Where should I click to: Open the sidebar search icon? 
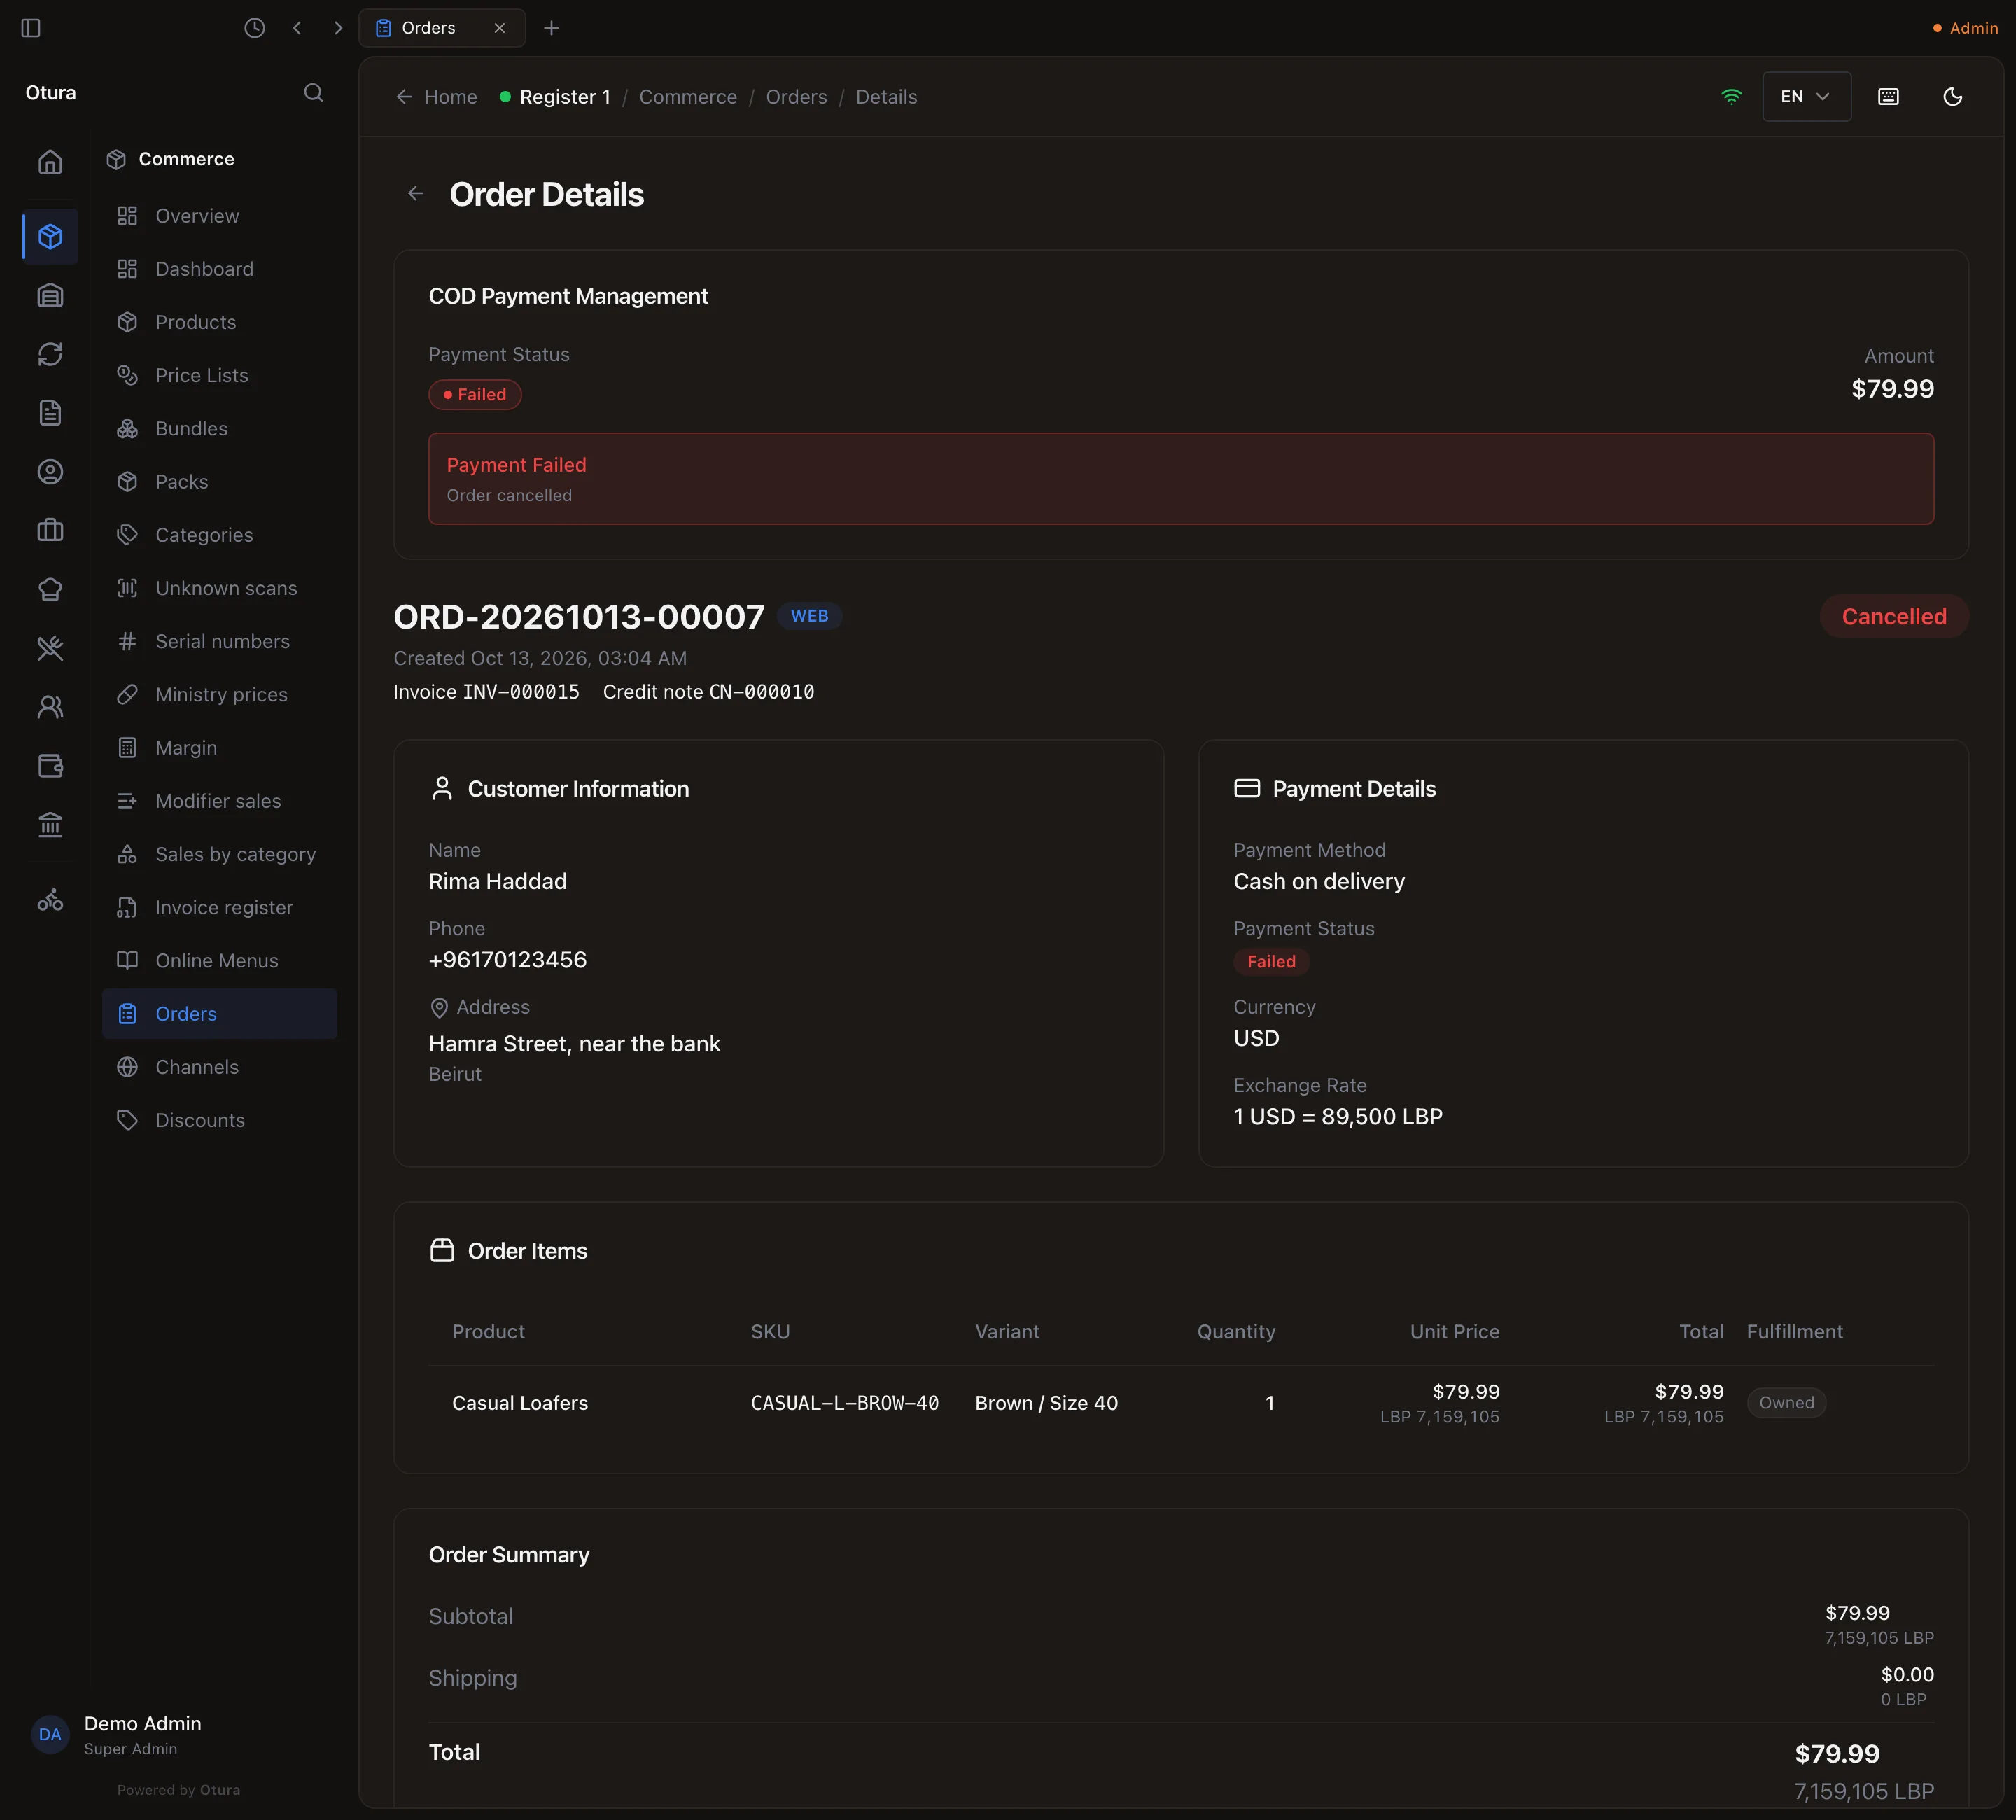pos(313,93)
